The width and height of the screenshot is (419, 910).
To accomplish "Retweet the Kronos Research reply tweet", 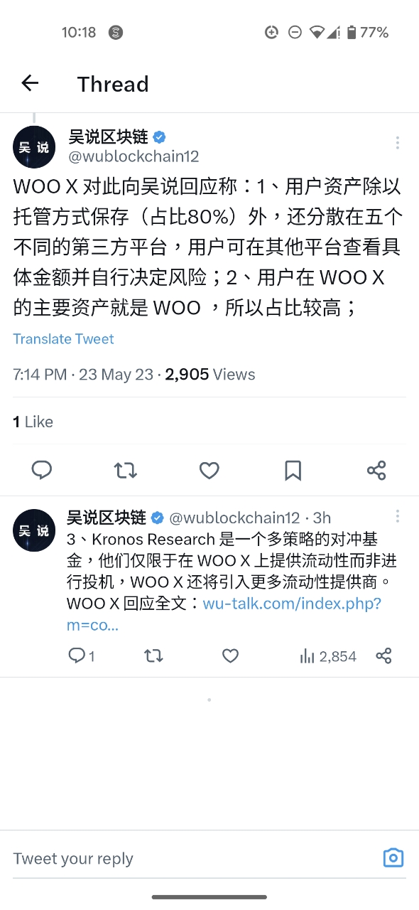I will pyautogui.click(x=153, y=655).
